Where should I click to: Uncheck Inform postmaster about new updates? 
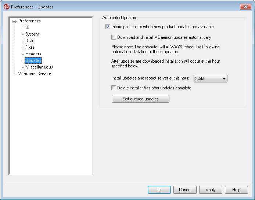point(108,27)
